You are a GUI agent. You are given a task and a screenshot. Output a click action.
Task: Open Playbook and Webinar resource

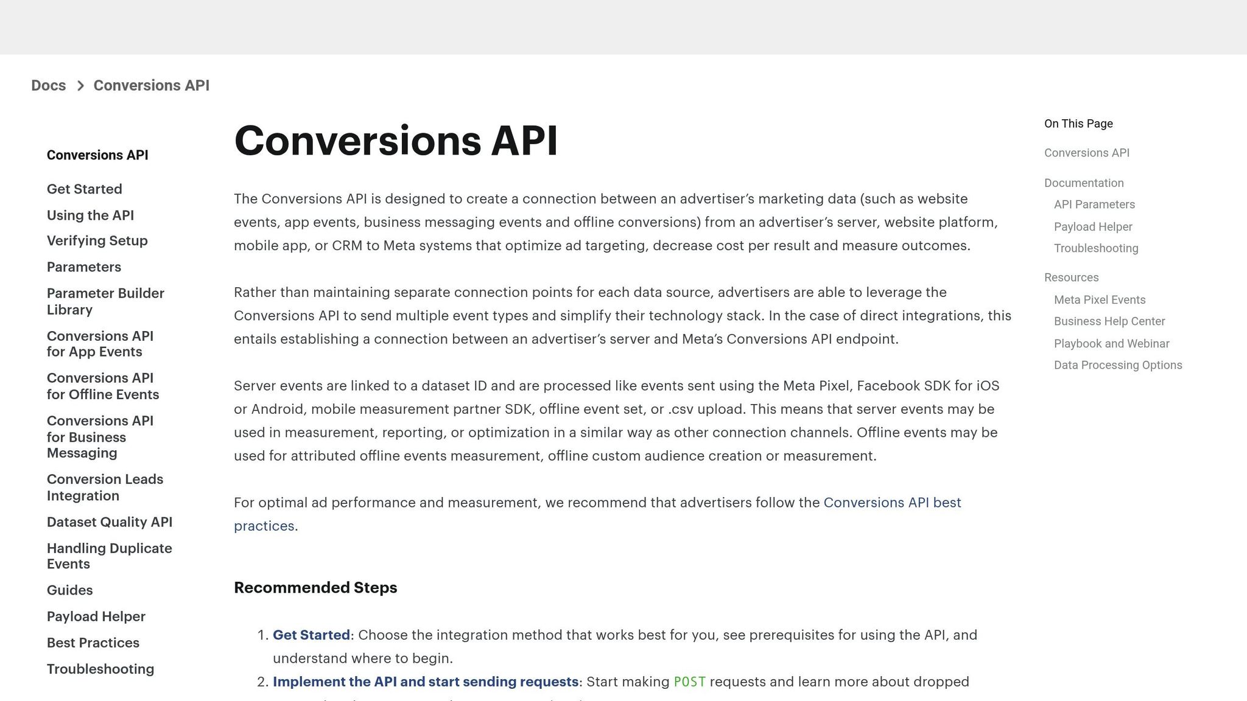1111,343
